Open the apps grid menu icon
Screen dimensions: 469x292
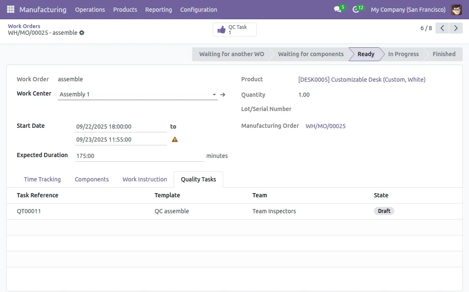pos(10,9)
